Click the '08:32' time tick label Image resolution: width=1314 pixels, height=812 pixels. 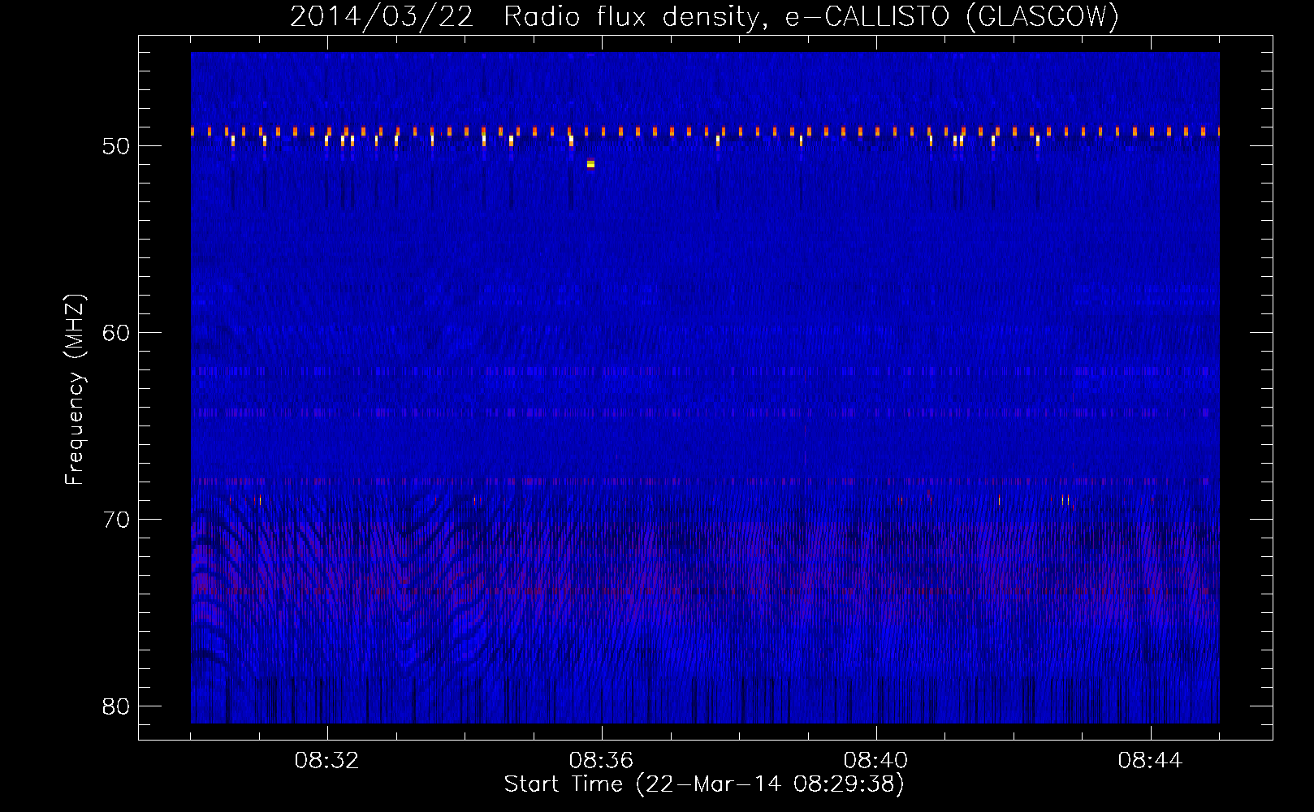(x=326, y=761)
